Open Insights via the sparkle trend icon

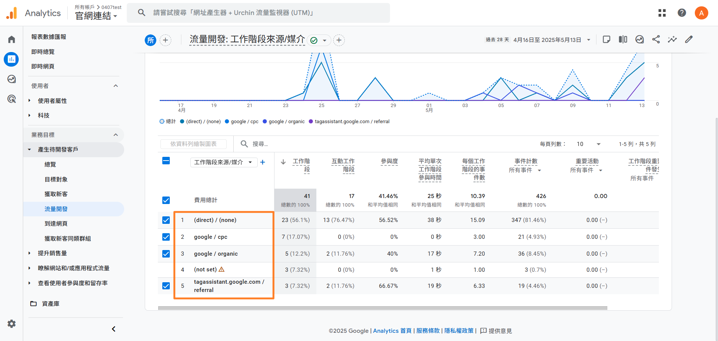(672, 39)
